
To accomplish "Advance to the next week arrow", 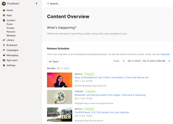I will (x=169, y=61).
